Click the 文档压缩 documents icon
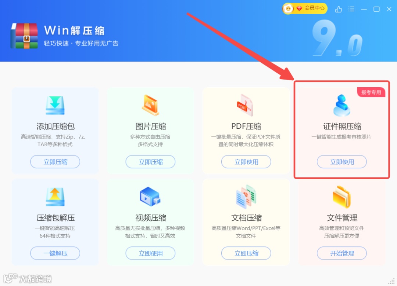Viewport: 397px width, 286px height. click(246, 197)
